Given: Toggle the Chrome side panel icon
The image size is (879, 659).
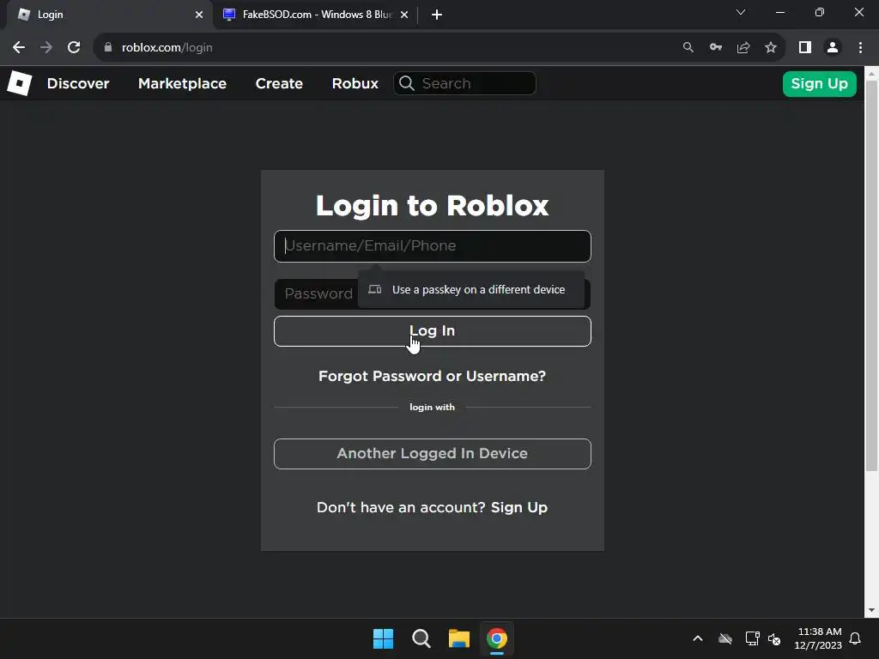Looking at the screenshot, I should (805, 48).
